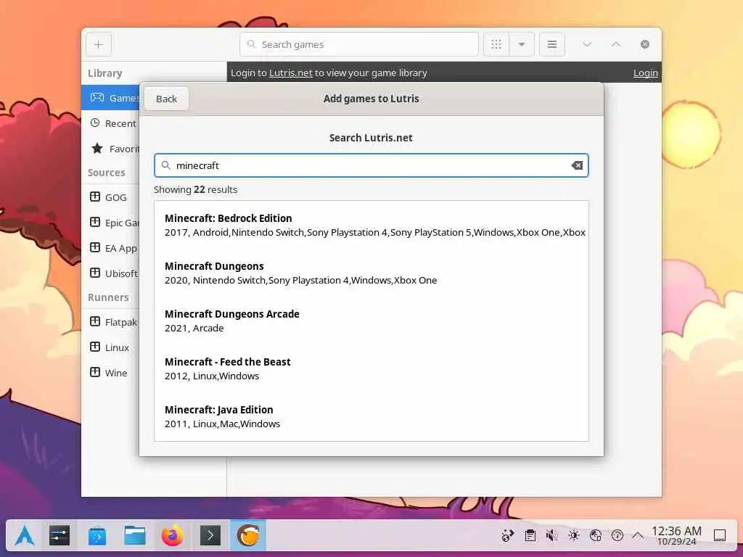Focus the Search games field
This screenshot has height=557, width=743.
click(359, 44)
